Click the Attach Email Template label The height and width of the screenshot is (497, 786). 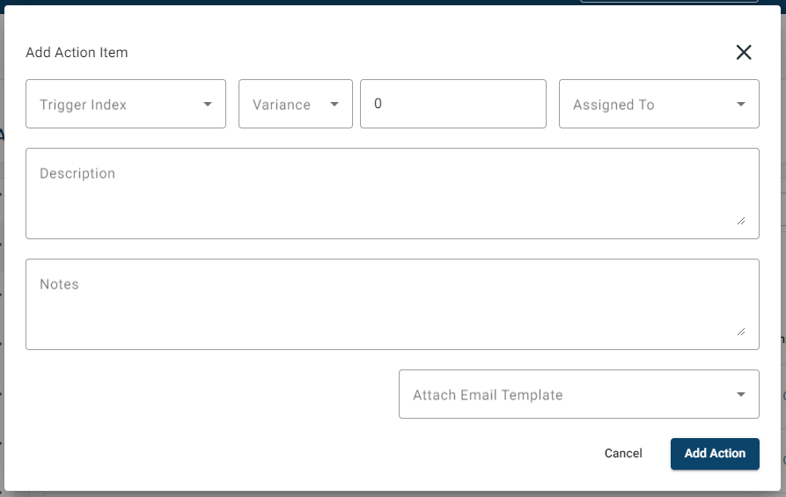tap(488, 395)
